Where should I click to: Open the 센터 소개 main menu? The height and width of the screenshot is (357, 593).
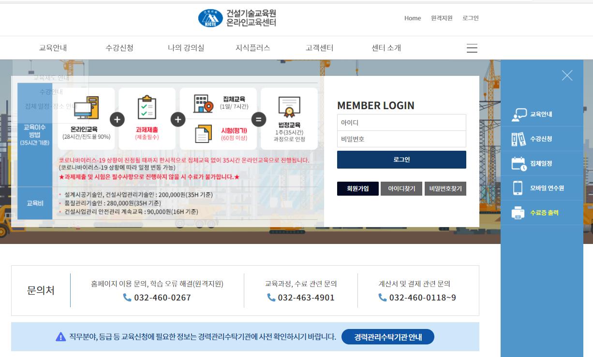point(386,48)
